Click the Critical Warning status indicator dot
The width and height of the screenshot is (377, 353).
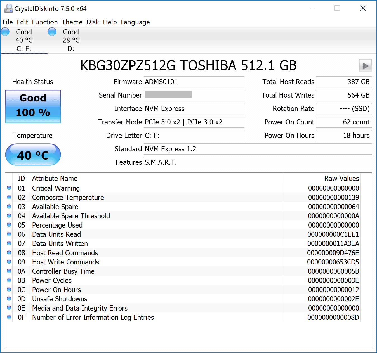(x=9, y=188)
